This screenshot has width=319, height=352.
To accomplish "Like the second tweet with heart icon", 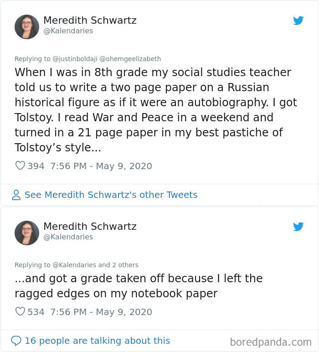I will pos(20,312).
